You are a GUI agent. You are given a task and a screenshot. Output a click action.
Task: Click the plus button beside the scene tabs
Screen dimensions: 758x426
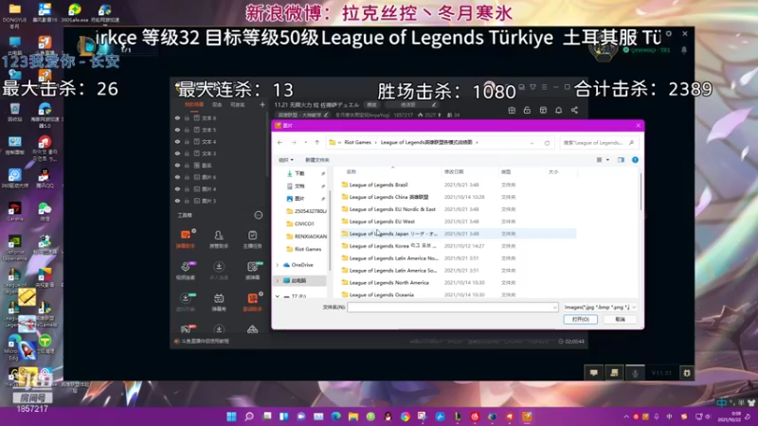point(262,104)
